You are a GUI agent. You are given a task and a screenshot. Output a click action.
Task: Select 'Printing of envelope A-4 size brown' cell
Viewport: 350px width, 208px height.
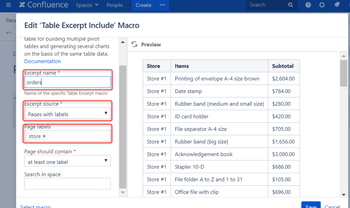[x=219, y=78]
